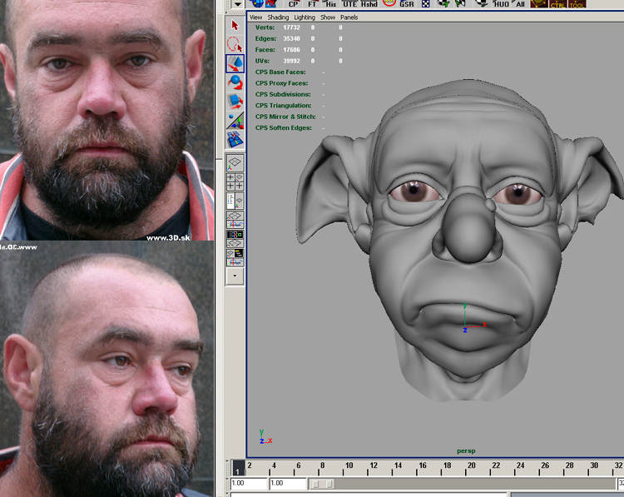
Task: Pick the Rotate tool sphere icon
Action: 235,82
